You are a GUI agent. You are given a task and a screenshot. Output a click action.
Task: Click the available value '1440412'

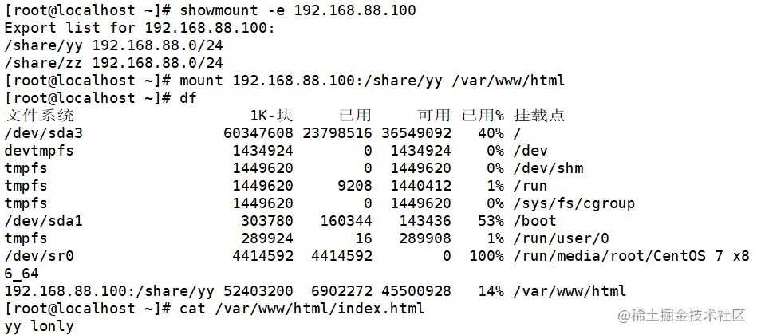tap(420, 186)
